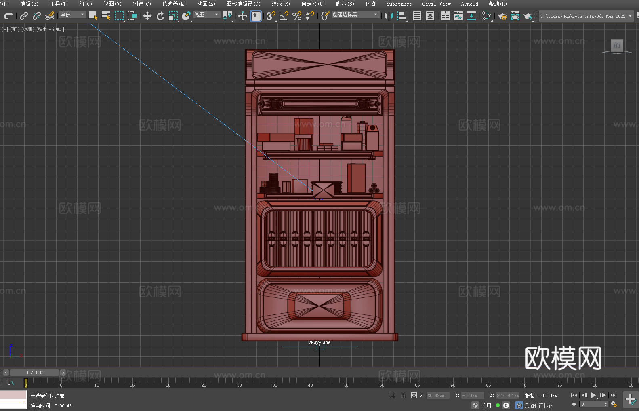639x411 pixels.
Task: Toggle the Ribbon display icon
Action: pyautogui.click(x=446, y=16)
